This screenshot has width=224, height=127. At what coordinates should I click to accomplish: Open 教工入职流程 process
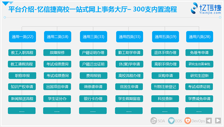click(22, 53)
